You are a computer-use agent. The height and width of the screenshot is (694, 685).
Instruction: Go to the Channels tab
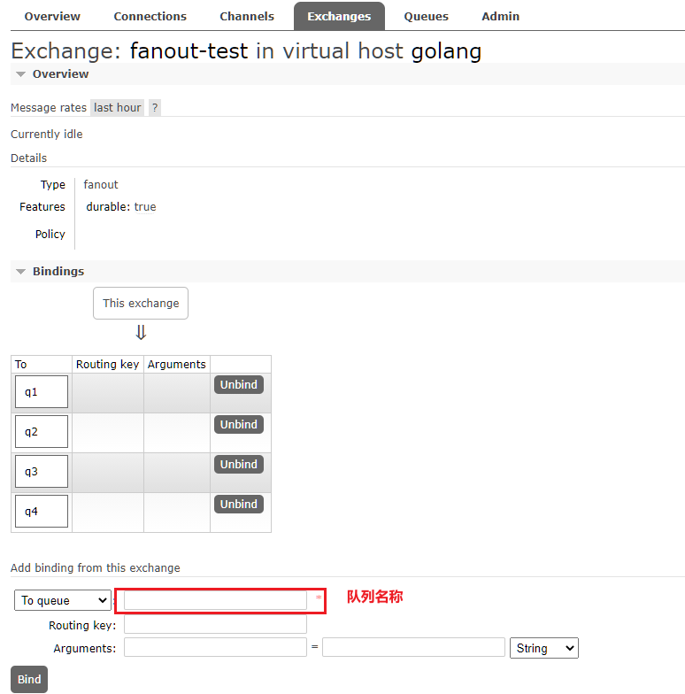click(x=247, y=16)
